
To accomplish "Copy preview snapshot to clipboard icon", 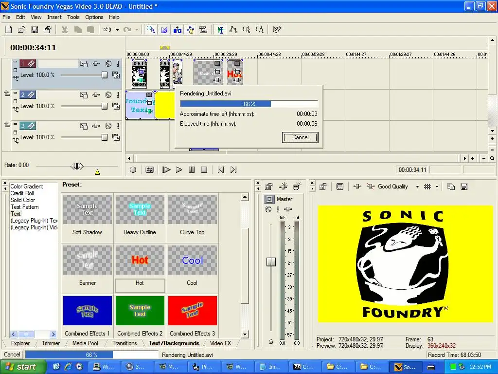I will (x=451, y=187).
